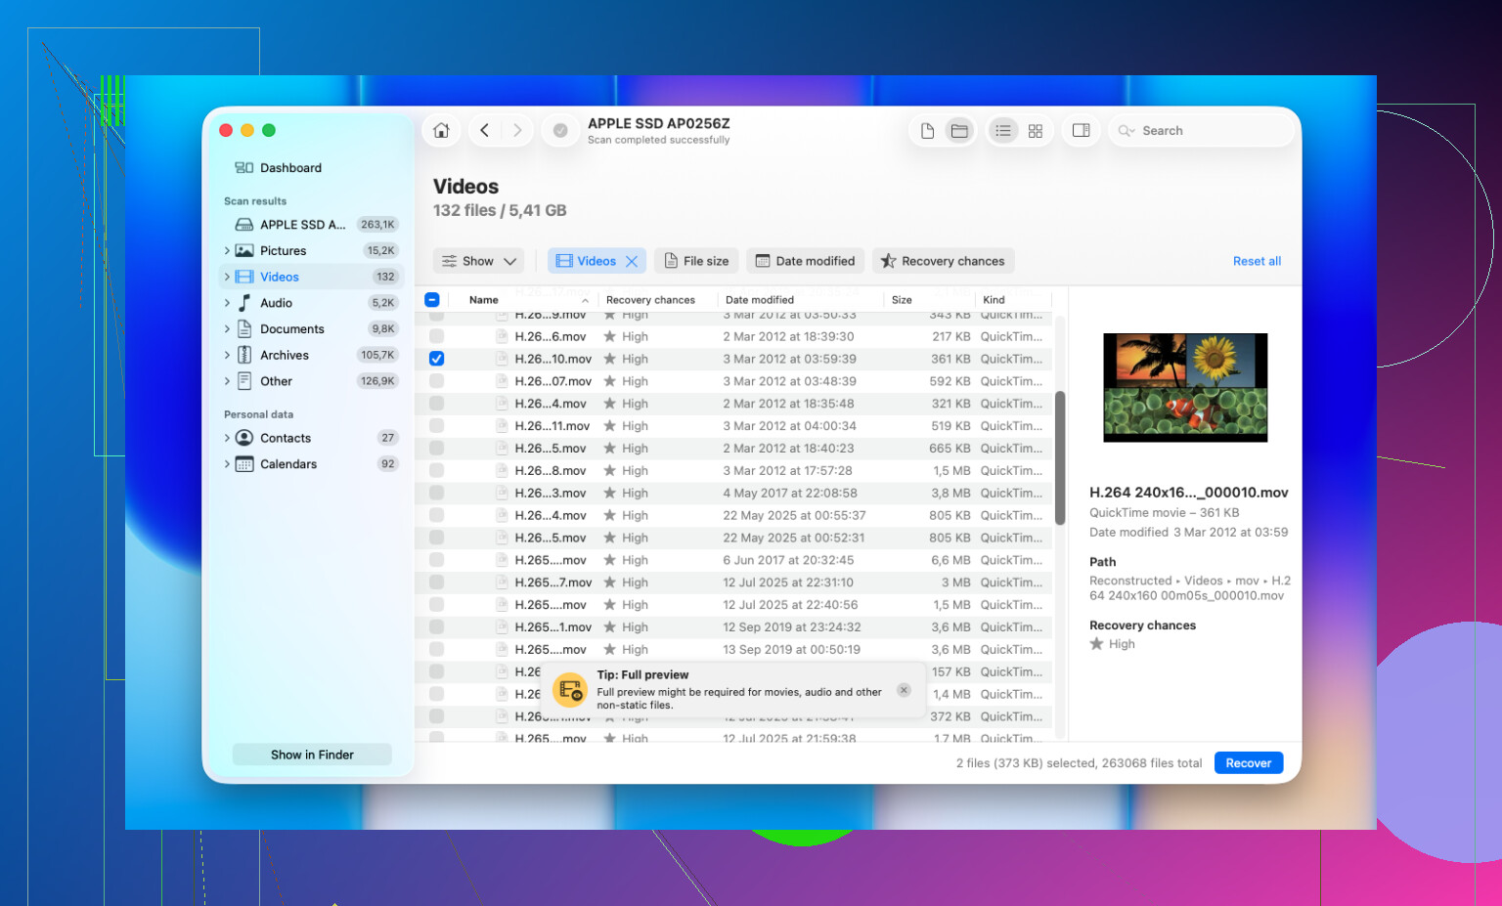Expand the Calendars tree chevron
Image resolution: width=1502 pixels, height=906 pixels.
coord(227,464)
